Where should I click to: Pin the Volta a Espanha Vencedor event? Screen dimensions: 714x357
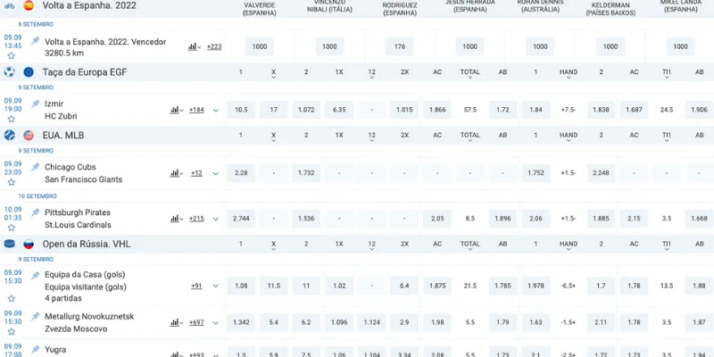tap(35, 41)
